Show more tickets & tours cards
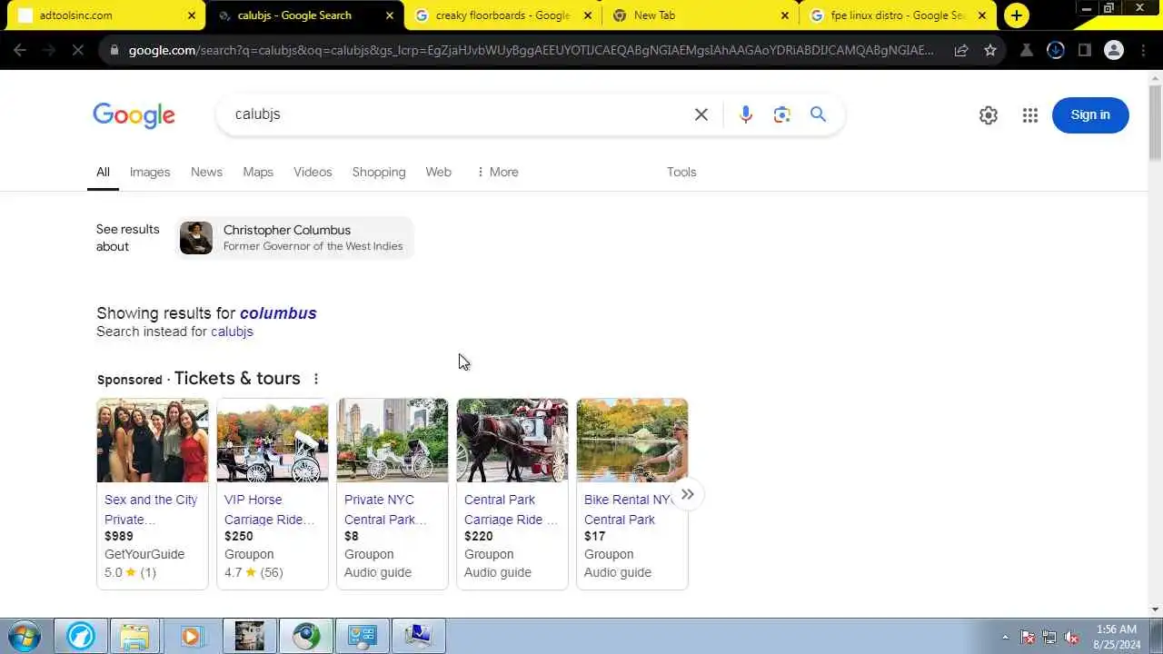 pos(688,494)
